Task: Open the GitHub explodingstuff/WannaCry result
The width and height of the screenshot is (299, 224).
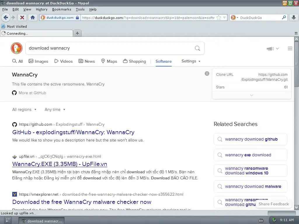Action: 73,132
